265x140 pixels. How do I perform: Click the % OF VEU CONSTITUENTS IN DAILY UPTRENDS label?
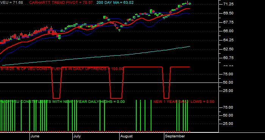coord(62,69)
